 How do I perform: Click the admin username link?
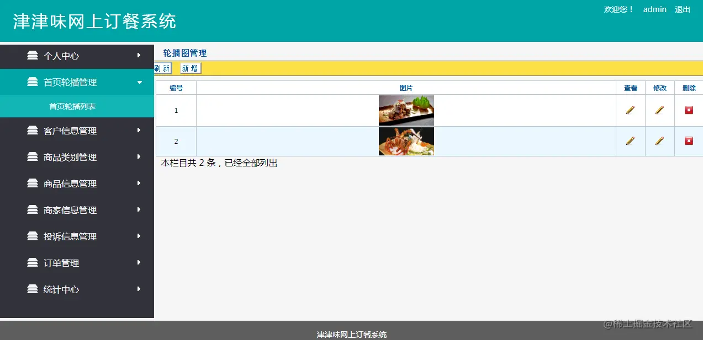tap(655, 9)
